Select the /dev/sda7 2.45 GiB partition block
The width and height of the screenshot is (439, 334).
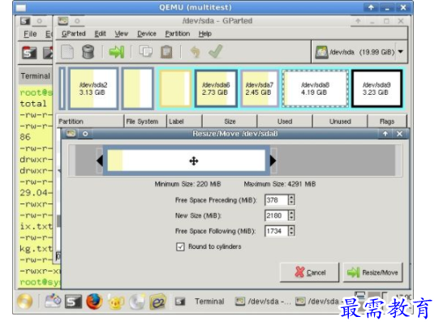[259, 88]
